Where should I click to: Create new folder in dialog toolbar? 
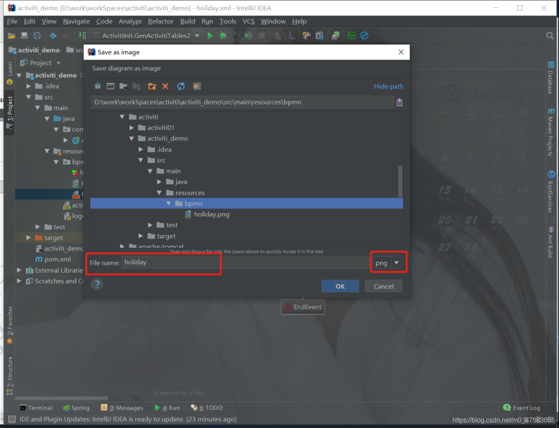point(152,86)
